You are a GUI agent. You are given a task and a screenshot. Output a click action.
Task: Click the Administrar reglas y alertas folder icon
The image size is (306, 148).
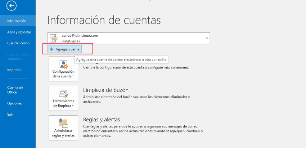63,124
